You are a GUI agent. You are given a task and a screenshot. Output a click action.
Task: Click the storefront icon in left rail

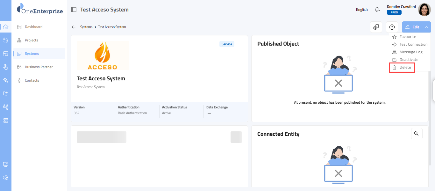(x=6, y=54)
